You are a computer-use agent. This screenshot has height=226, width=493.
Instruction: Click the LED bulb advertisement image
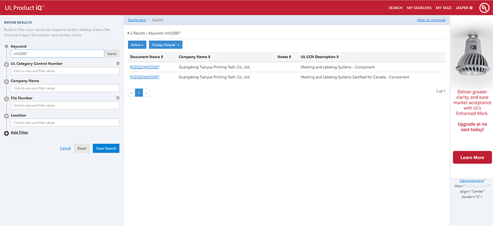tap(471, 55)
